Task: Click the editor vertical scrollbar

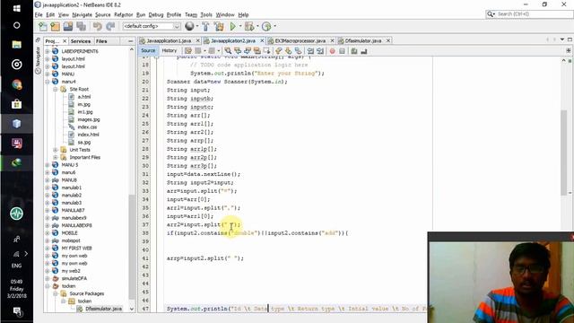Action: (564, 152)
